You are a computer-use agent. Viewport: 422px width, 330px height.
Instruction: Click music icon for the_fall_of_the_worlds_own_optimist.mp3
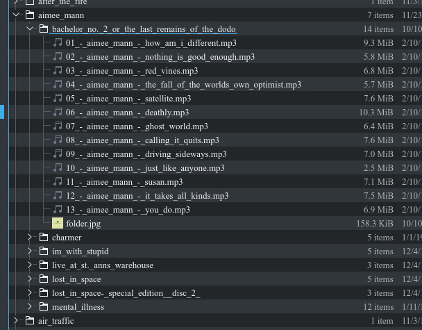58,84
